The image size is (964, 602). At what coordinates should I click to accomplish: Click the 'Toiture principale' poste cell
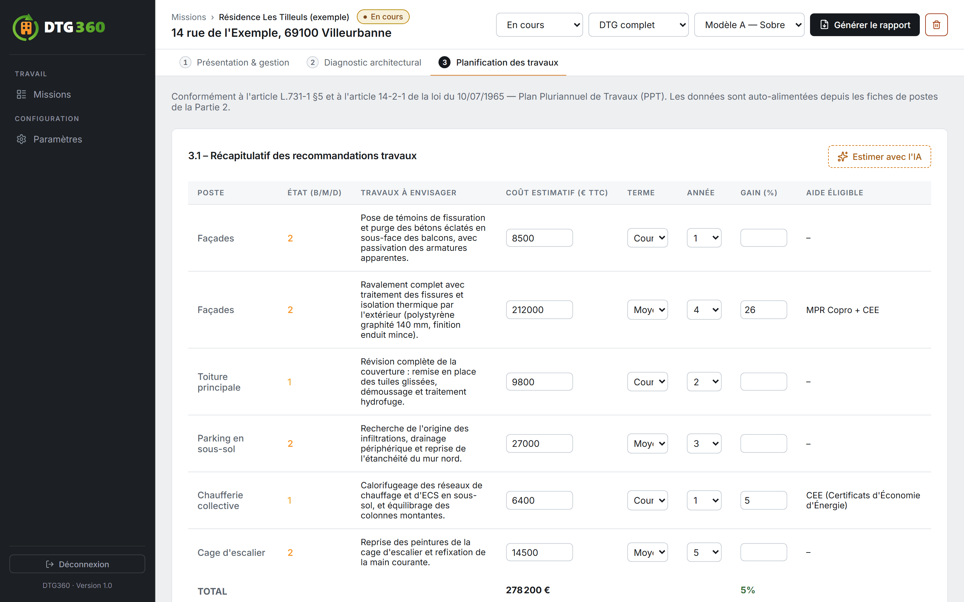point(219,382)
